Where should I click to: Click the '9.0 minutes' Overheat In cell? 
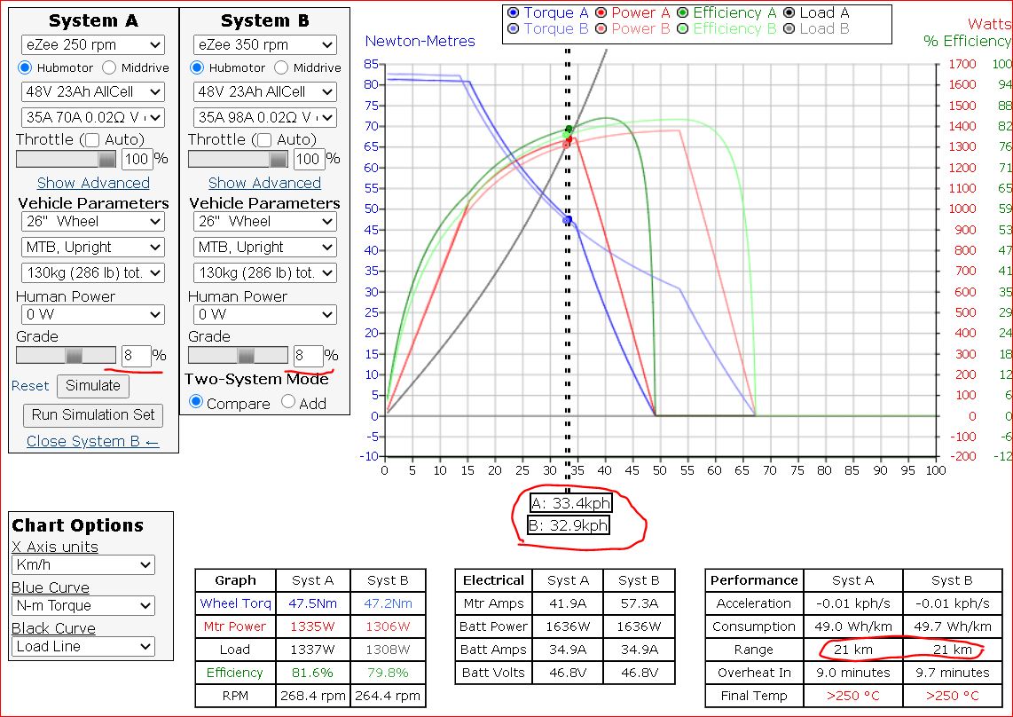coord(852,673)
